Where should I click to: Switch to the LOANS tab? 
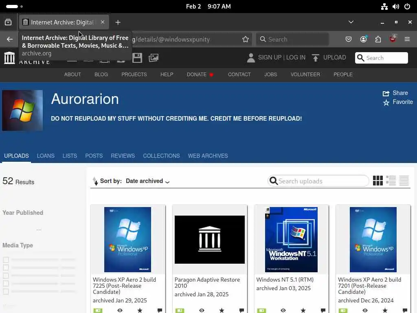pos(46,156)
